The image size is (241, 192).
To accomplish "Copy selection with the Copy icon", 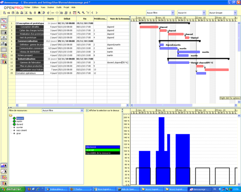I will coord(30,13).
